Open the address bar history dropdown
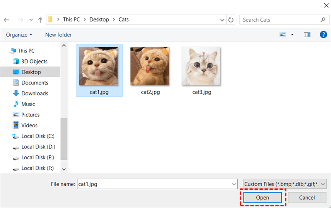This screenshot has height=208, width=331. [x=222, y=20]
